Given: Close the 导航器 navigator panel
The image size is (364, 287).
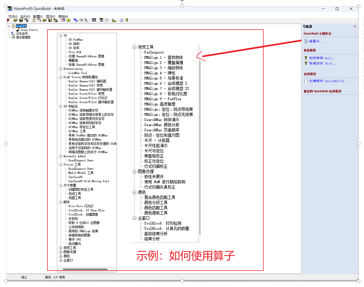Looking at the screenshot, I should (x=355, y=26).
